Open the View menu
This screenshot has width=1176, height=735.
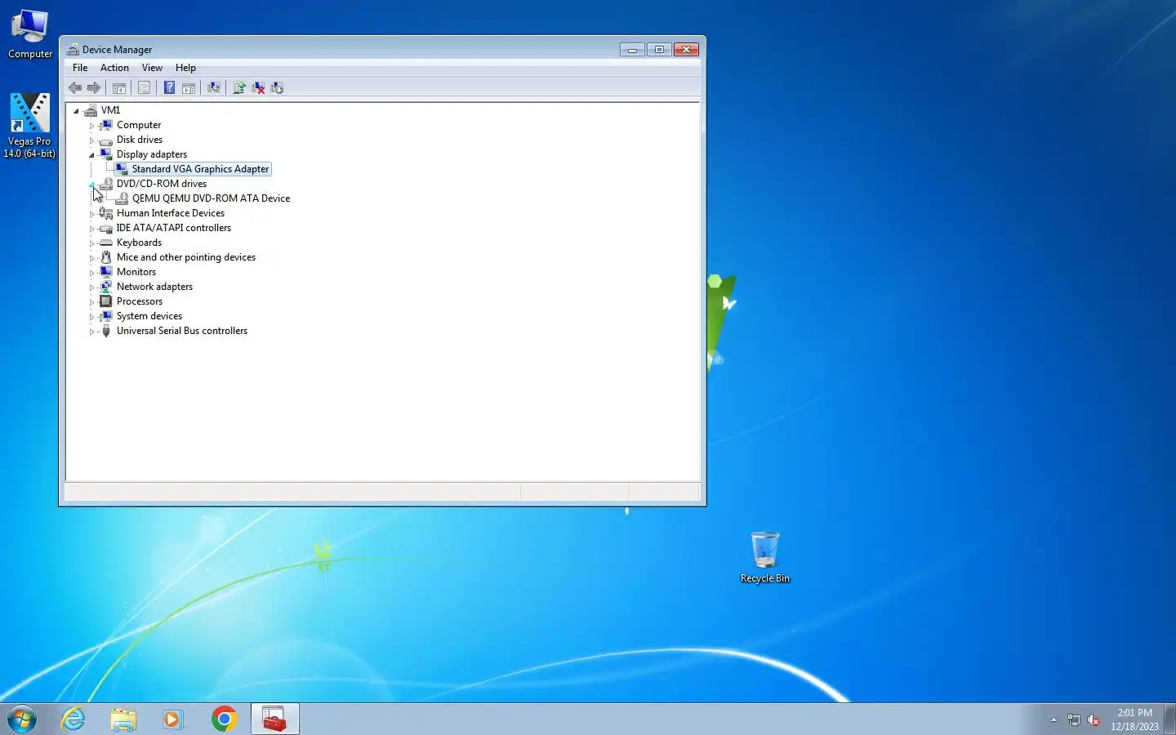tap(152, 68)
